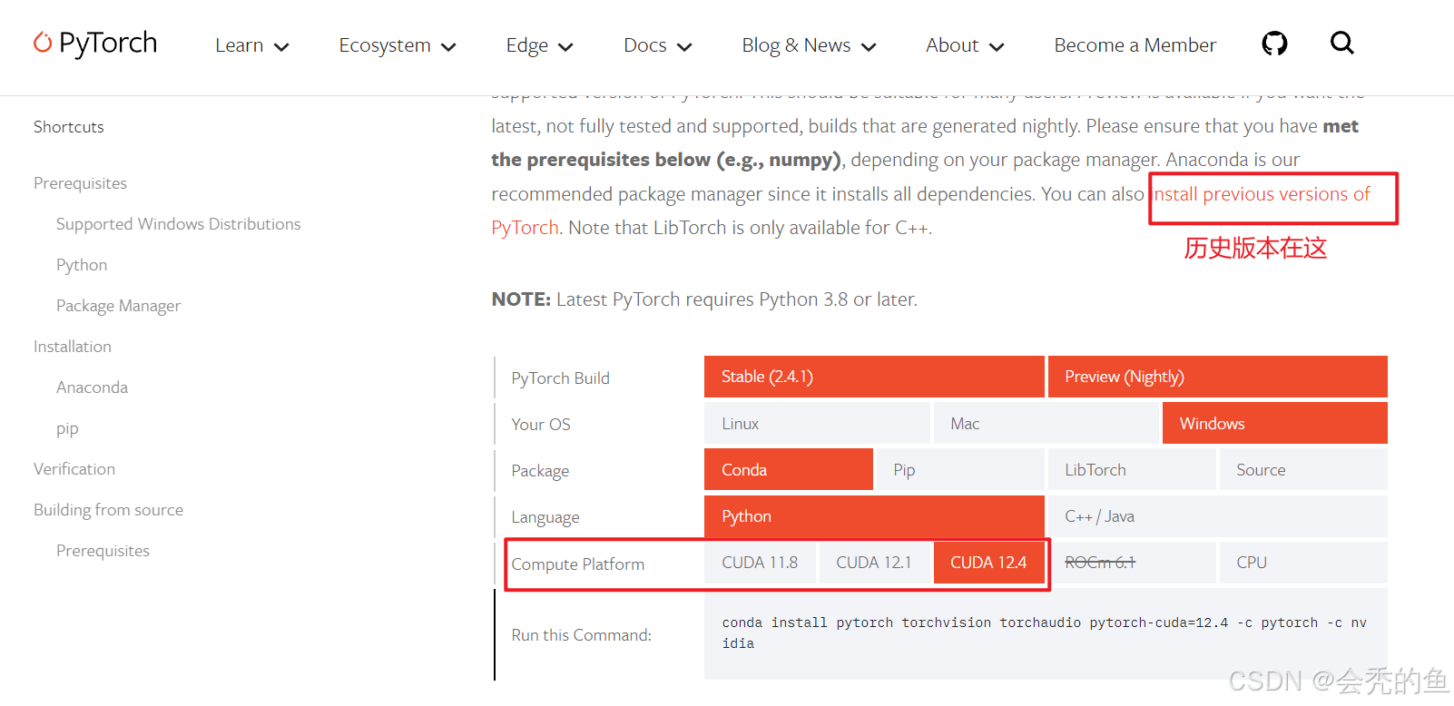Select Conda package option

[x=789, y=470]
